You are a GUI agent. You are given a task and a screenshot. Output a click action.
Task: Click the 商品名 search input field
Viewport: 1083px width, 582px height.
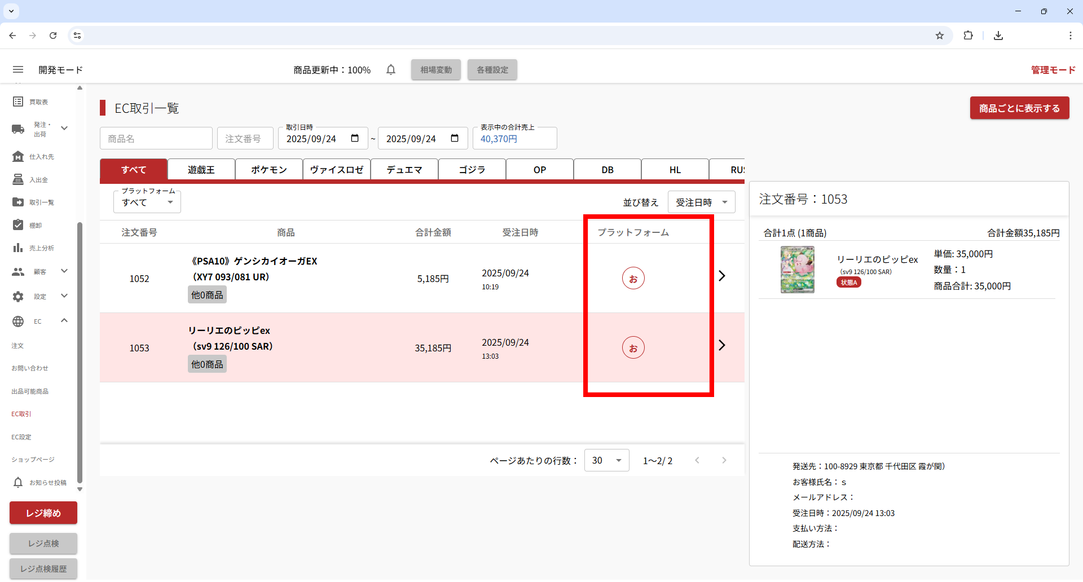click(156, 139)
